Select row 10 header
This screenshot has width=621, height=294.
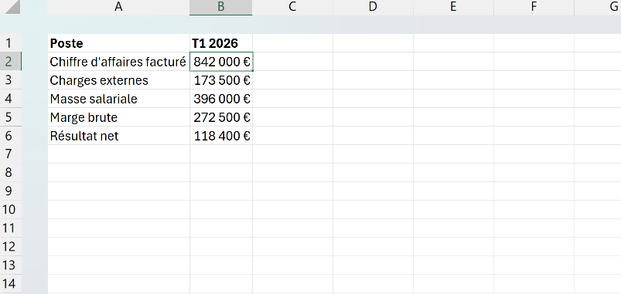click(11, 209)
